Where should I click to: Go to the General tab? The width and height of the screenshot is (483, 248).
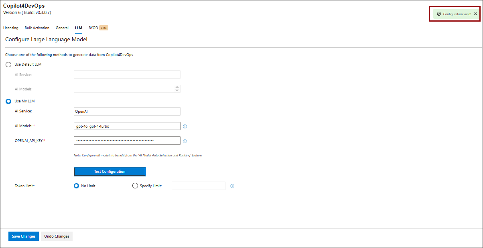62,28
